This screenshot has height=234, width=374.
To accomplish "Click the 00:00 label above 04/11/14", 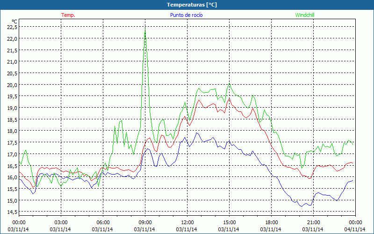I will (355, 222).
